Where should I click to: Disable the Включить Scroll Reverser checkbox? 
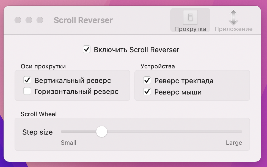point(87,49)
